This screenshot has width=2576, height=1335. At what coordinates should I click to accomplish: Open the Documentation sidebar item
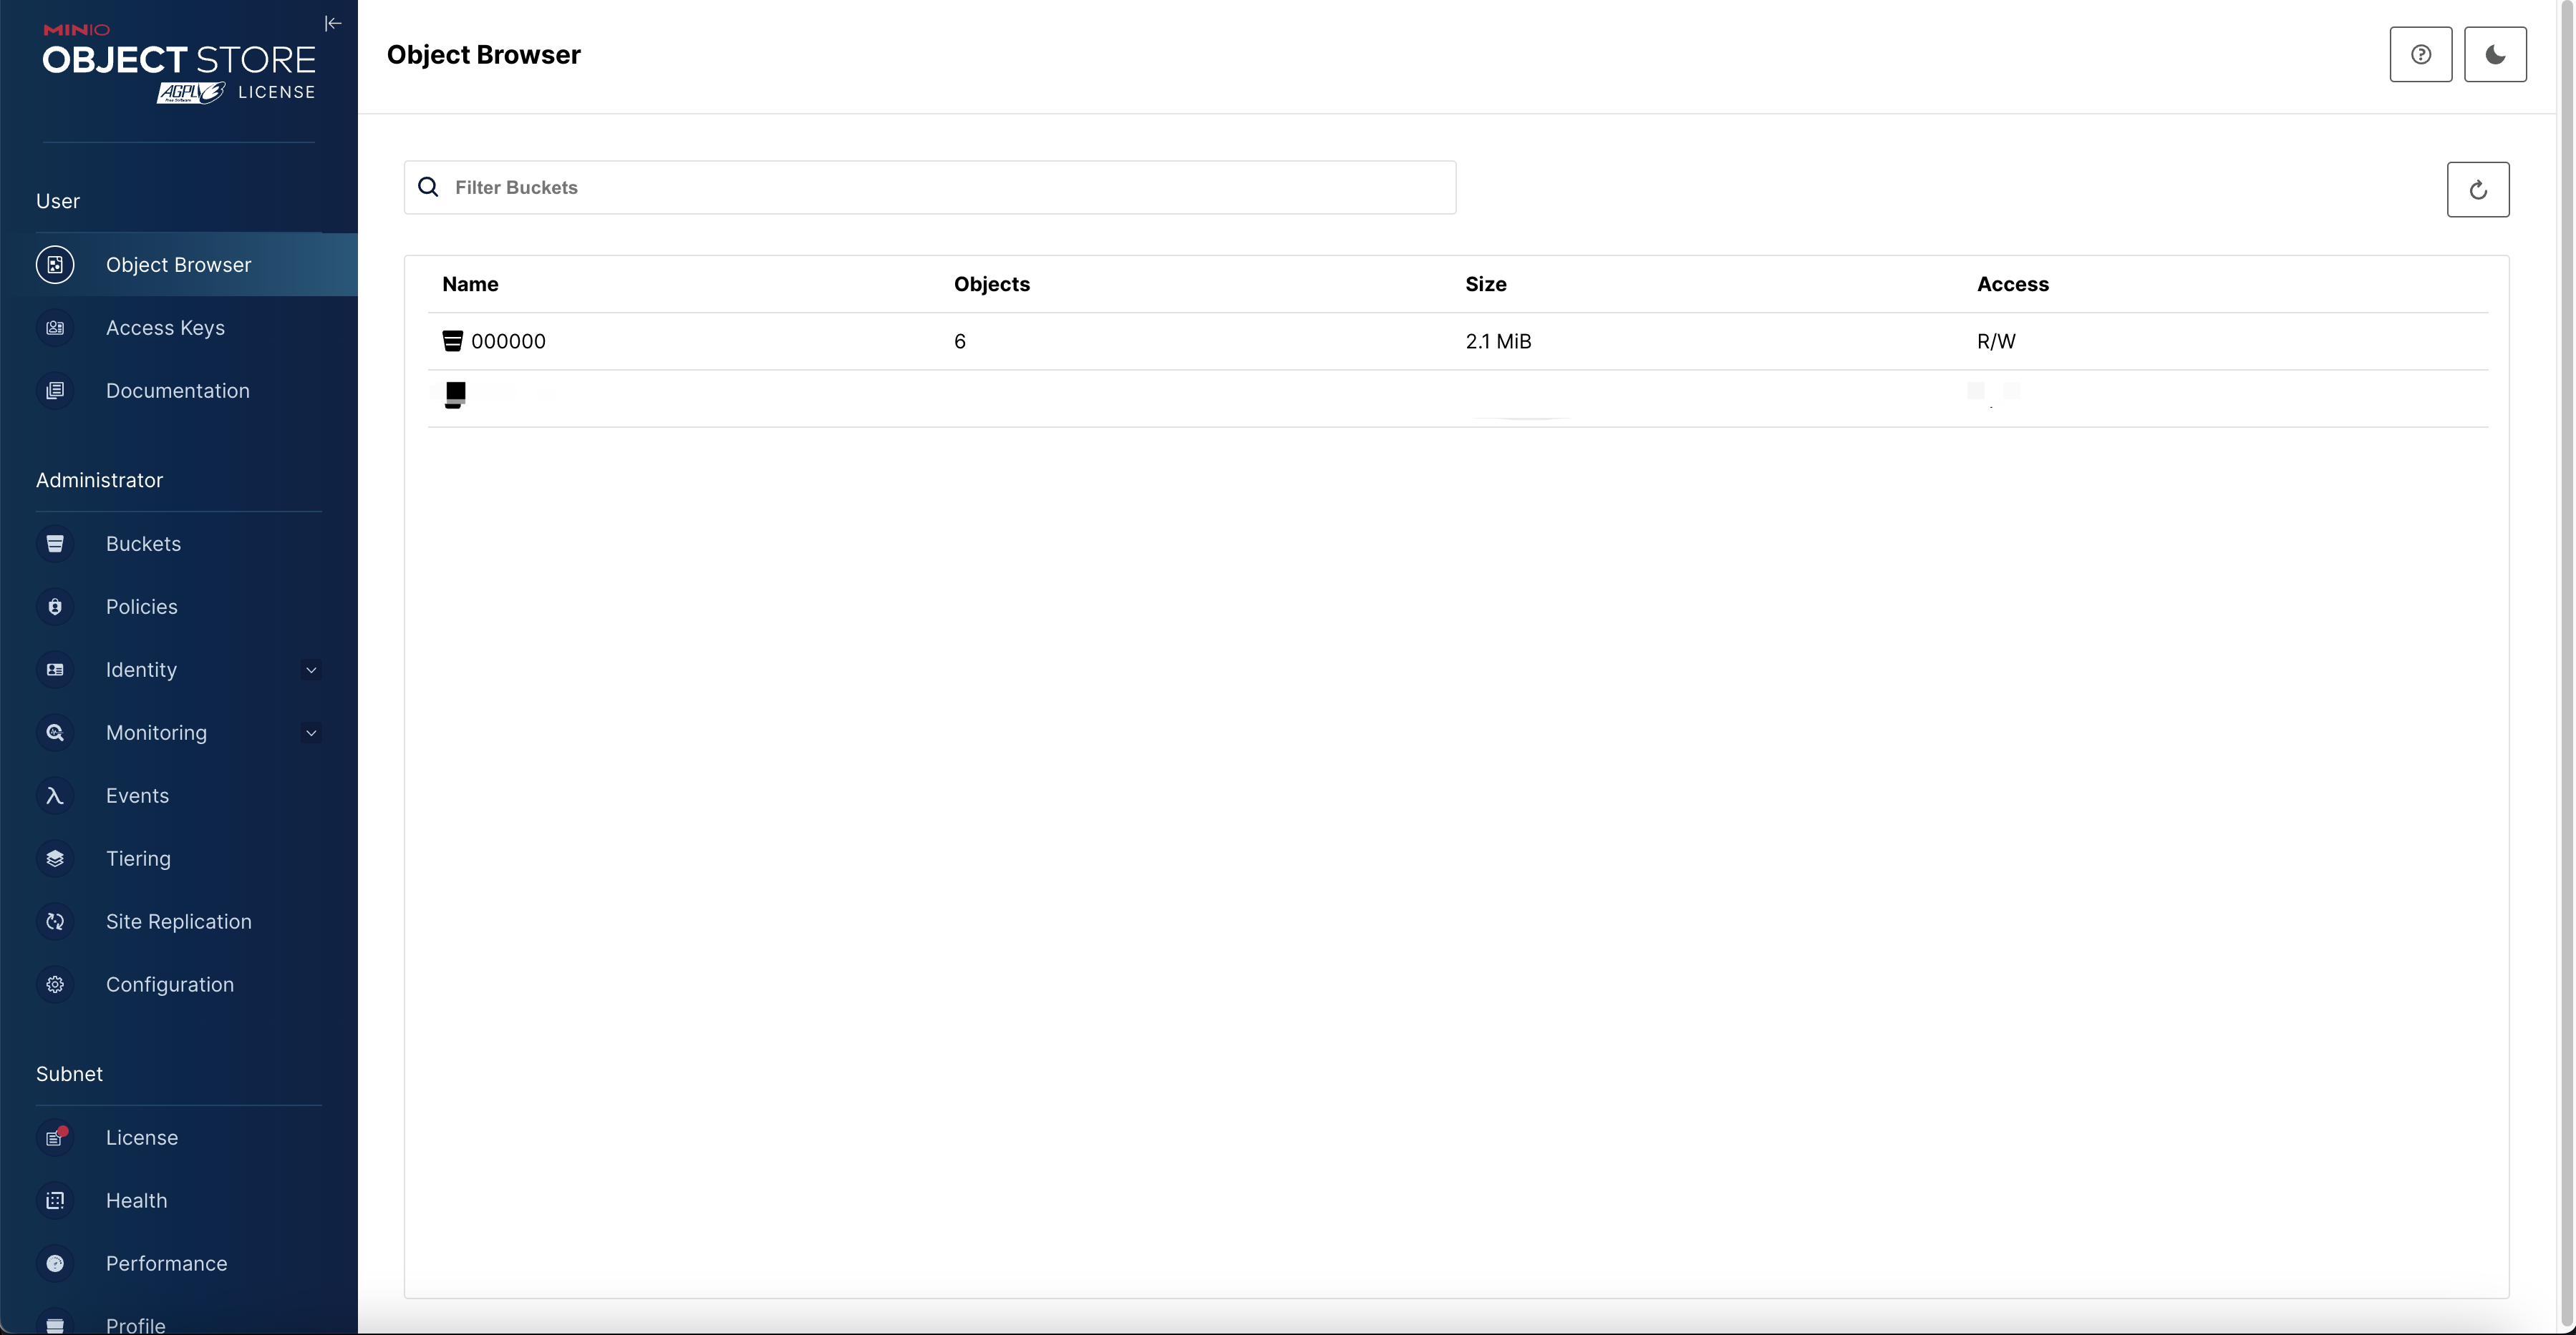coord(177,390)
